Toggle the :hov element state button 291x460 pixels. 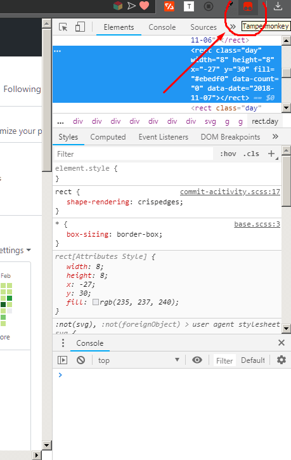228,154
